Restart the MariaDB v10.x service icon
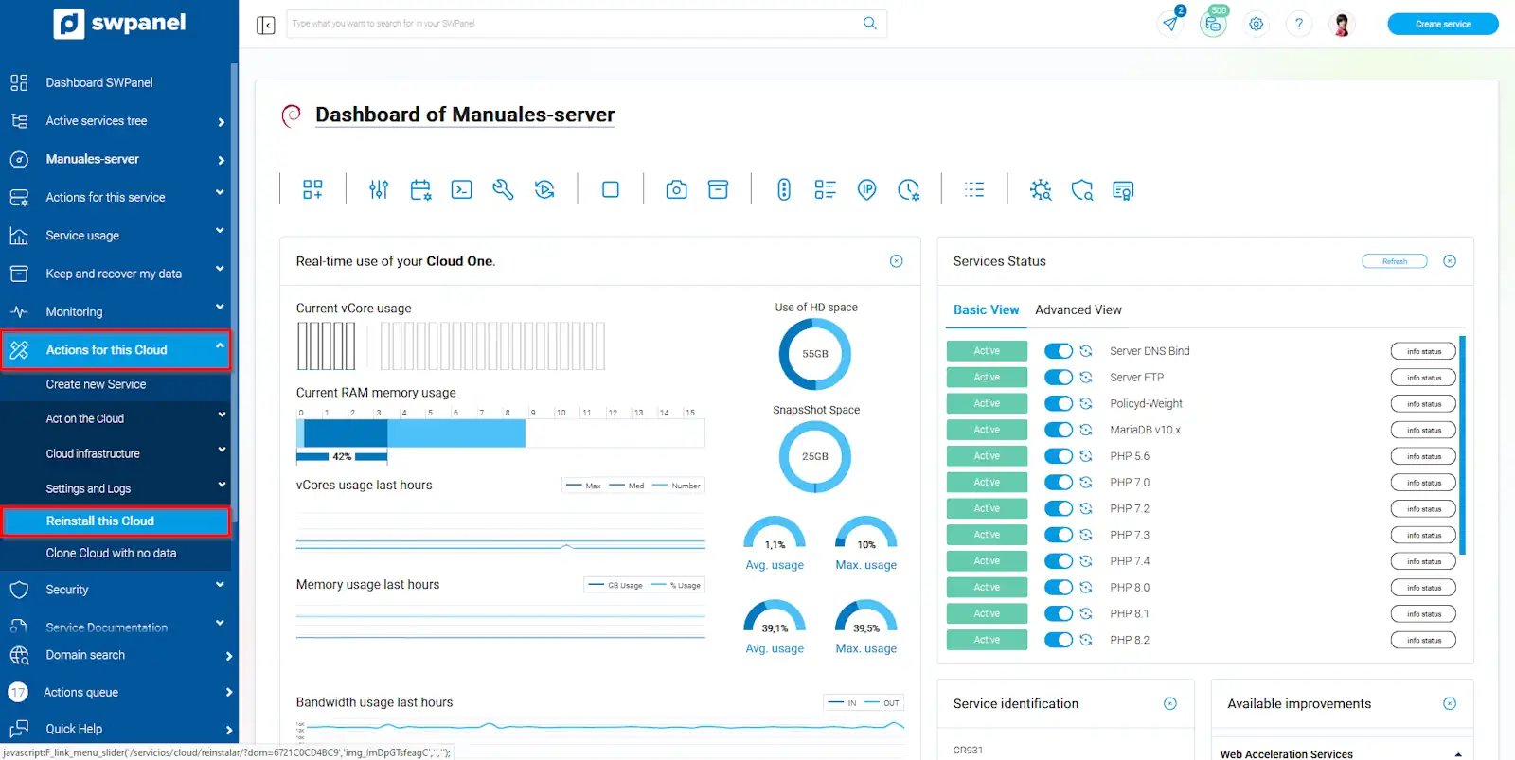Image resolution: width=1515 pixels, height=760 pixels. [1086, 430]
